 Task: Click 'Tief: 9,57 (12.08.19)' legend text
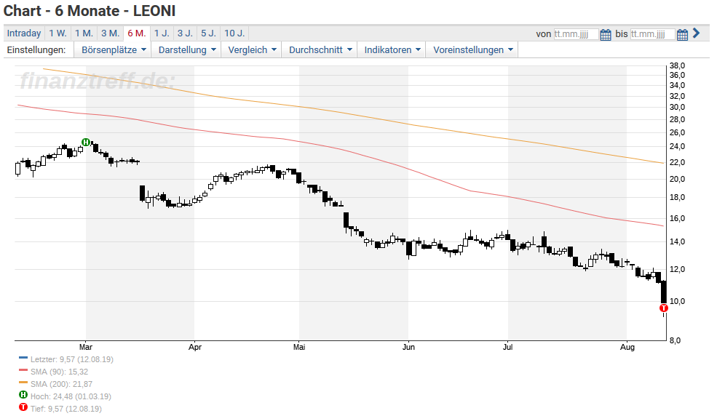coord(66,409)
